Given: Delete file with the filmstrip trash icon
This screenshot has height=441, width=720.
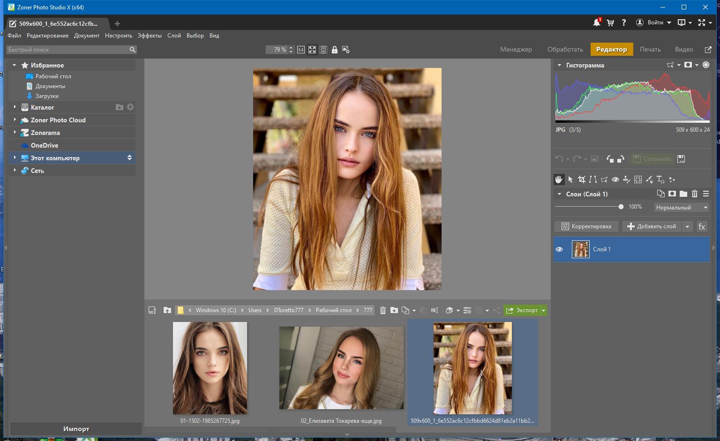Looking at the screenshot, I should click(383, 310).
